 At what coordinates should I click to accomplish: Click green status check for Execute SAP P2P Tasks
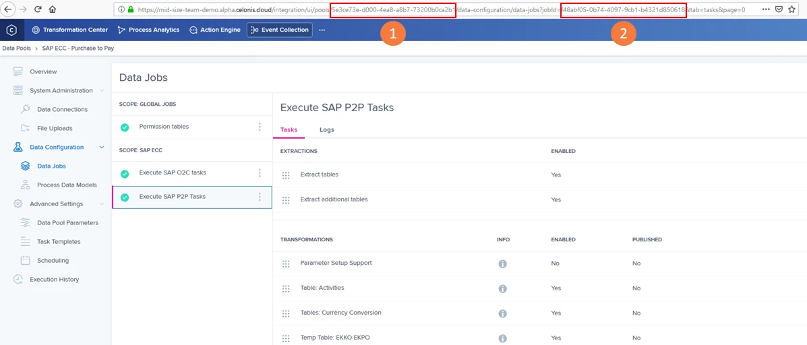125,197
